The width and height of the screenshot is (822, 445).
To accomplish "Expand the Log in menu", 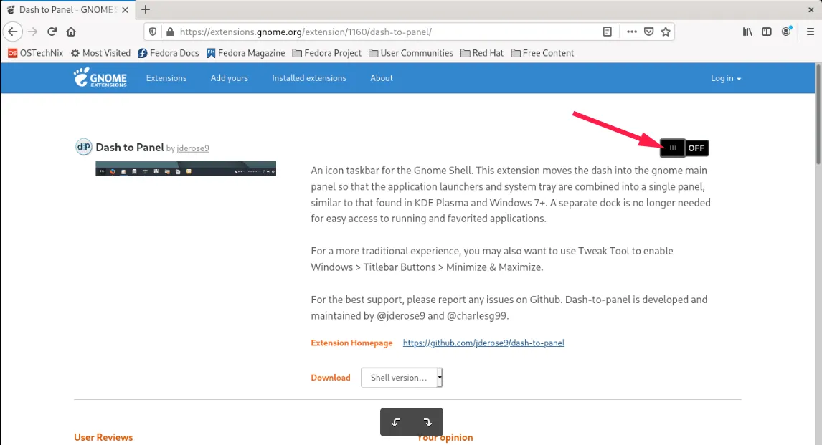I will tap(726, 78).
